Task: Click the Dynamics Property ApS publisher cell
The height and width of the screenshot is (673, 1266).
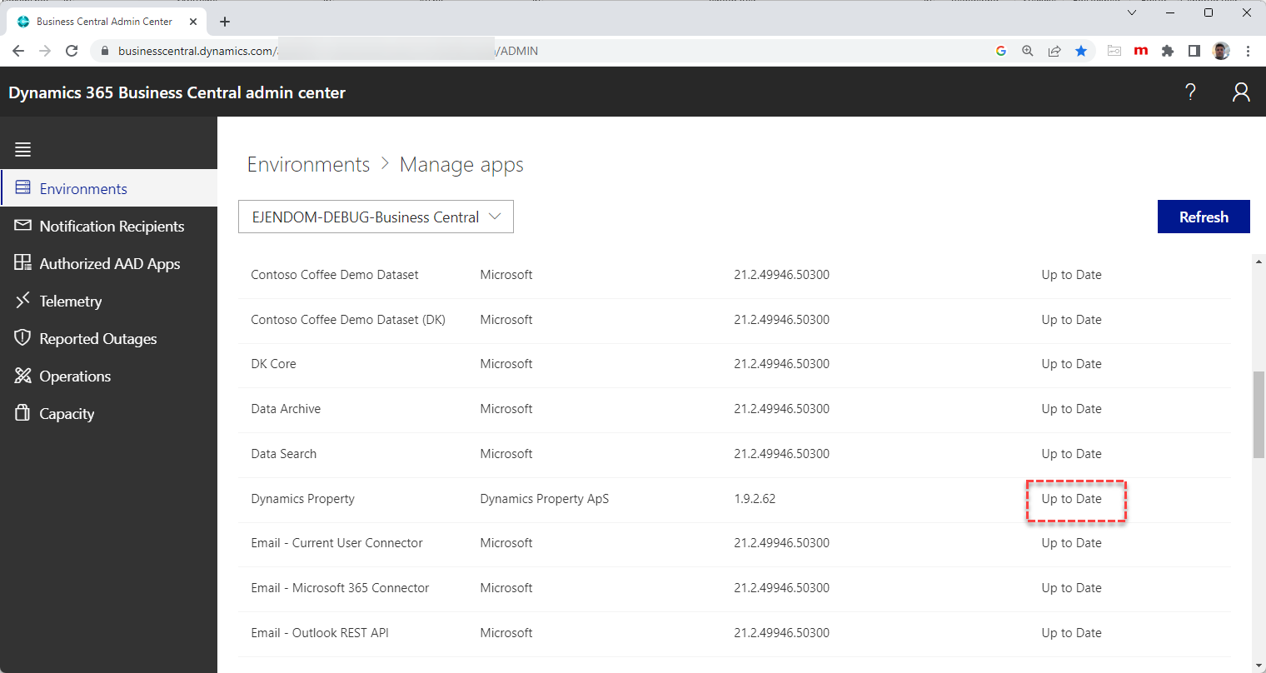Action: click(x=545, y=499)
